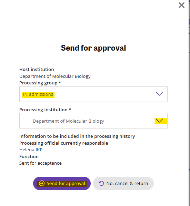Click the Host institution label
Screen dimensions: 190x206
pyautogui.click(x=37, y=69)
